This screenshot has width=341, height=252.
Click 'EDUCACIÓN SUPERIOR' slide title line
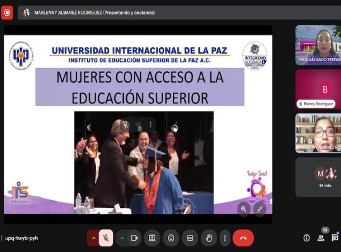tap(140, 98)
